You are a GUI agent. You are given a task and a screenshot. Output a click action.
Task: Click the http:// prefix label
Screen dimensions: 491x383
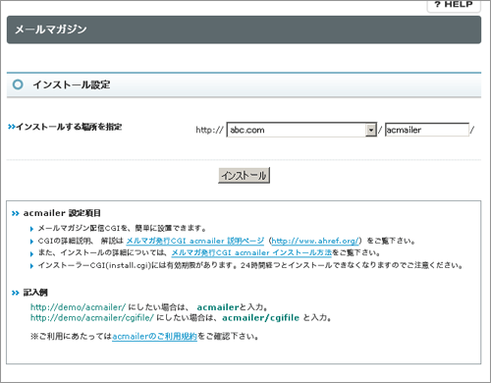tap(209, 130)
